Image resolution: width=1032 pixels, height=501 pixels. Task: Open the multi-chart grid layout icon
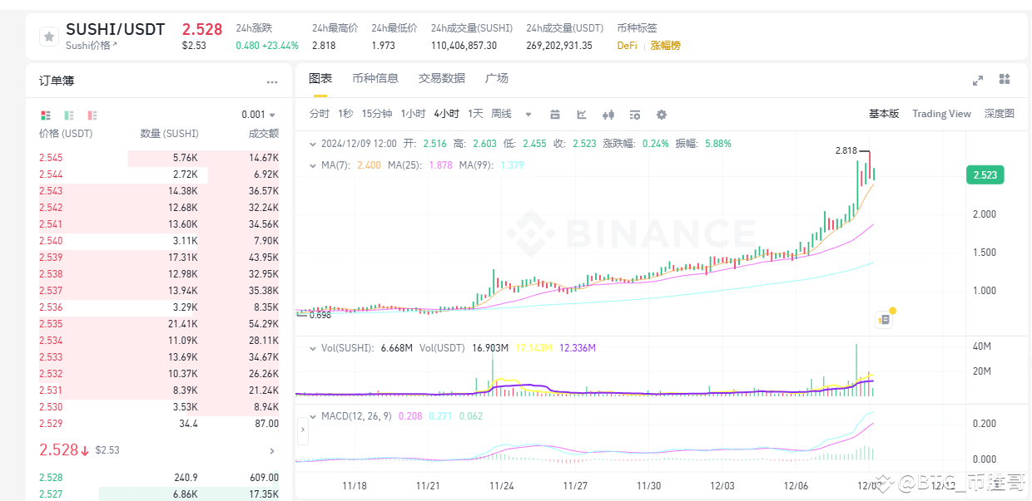pos(1005,79)
